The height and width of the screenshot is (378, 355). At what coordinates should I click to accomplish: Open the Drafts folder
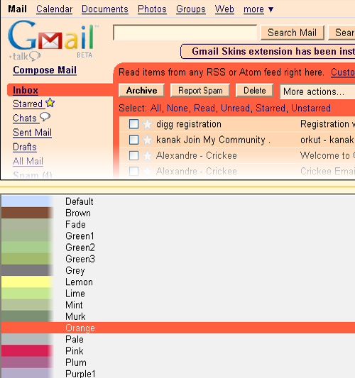[x=25, y=147]
